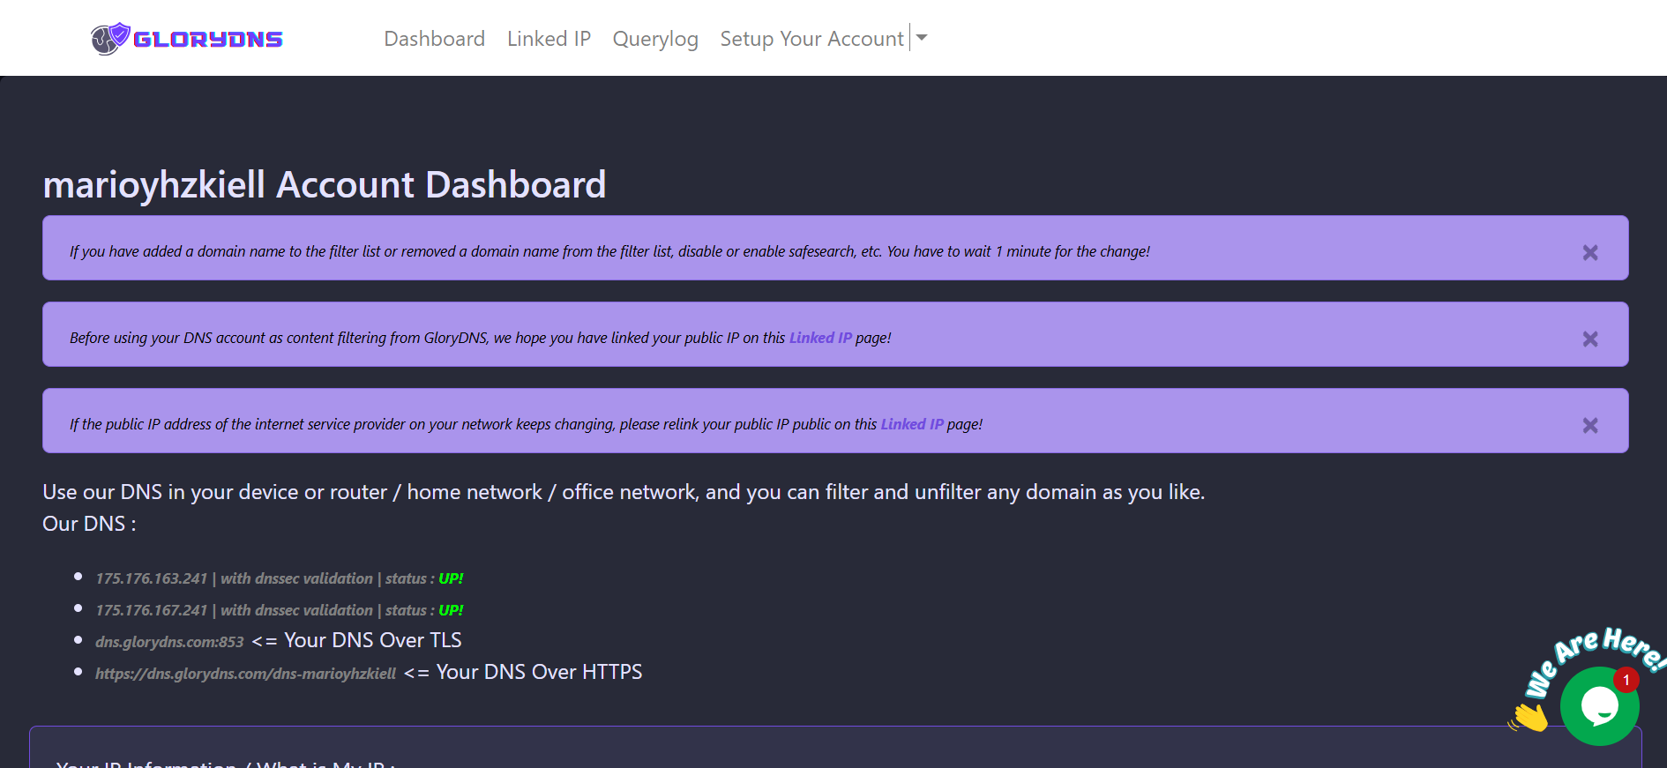Close the relink public IP alert
This screenshot has height=768, width=1667.
point(1590,425)
